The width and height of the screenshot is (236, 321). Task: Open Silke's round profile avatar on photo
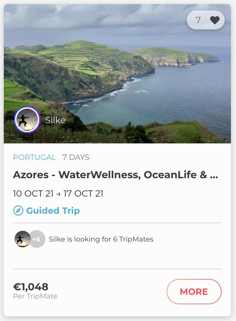click(27, 120)
